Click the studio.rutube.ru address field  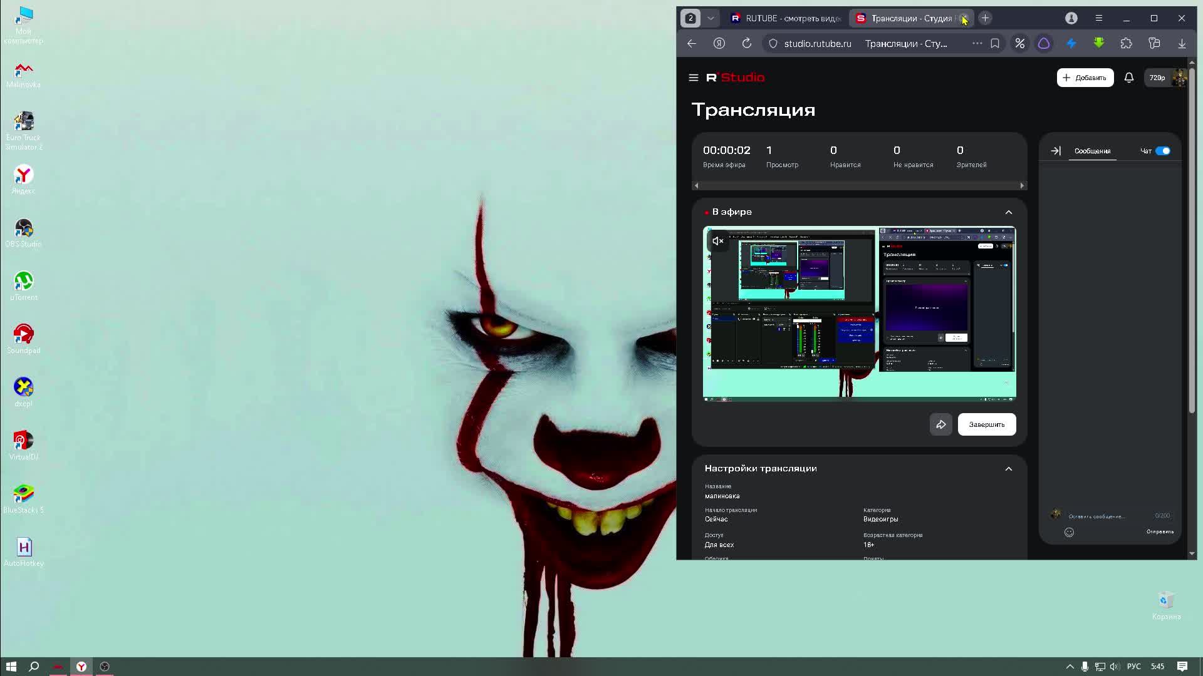[x=817, y=44]
